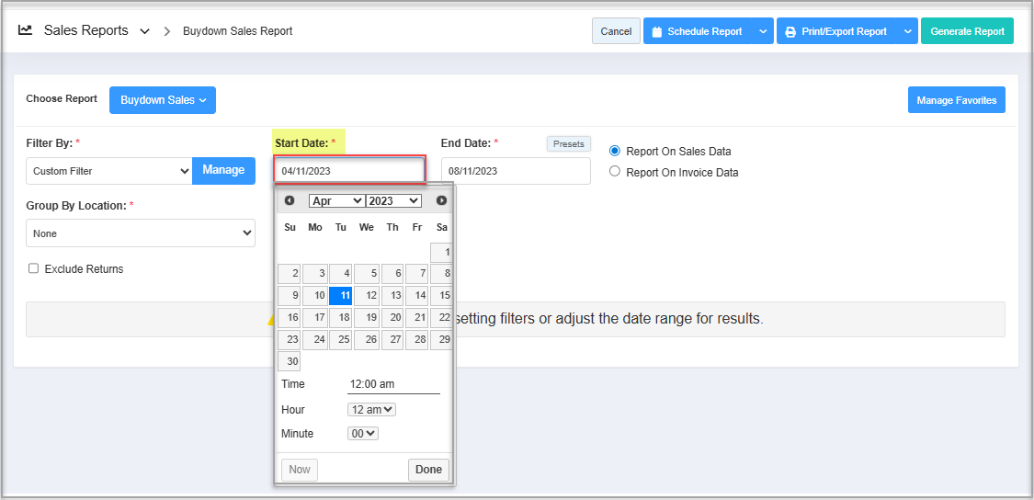Click Presets next to End Date
1034x500 pixels.
[x=568, y=144]
